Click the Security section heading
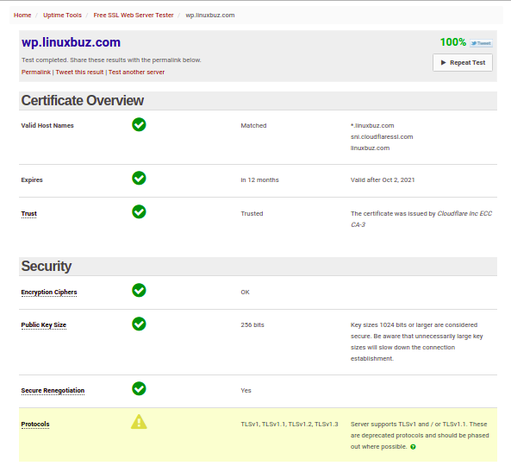This screenshot has height=472, width=511. [47, 267]
